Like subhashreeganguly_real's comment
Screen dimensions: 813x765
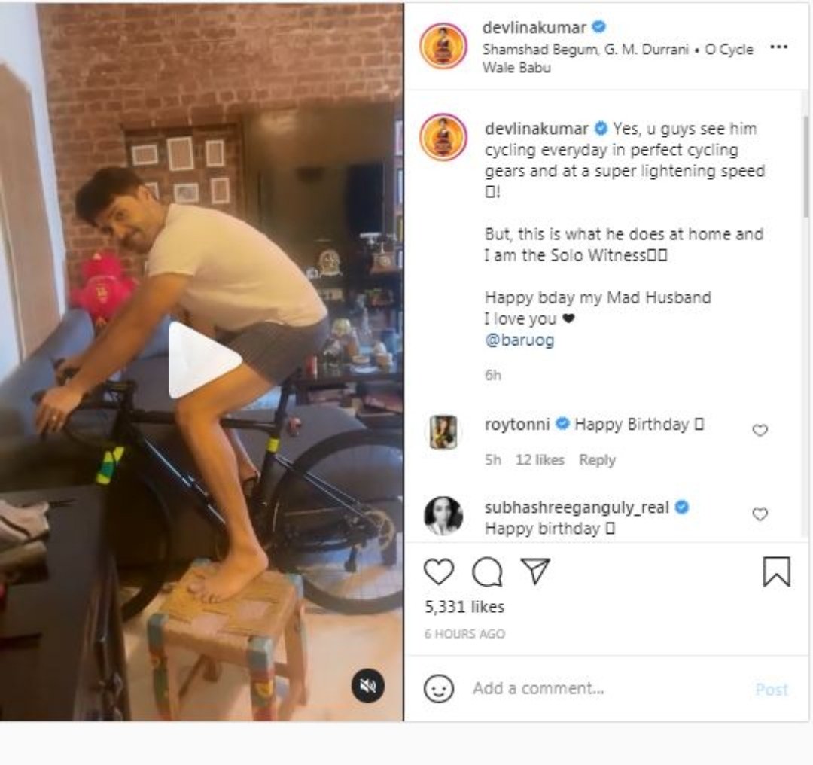click(760, 515)
